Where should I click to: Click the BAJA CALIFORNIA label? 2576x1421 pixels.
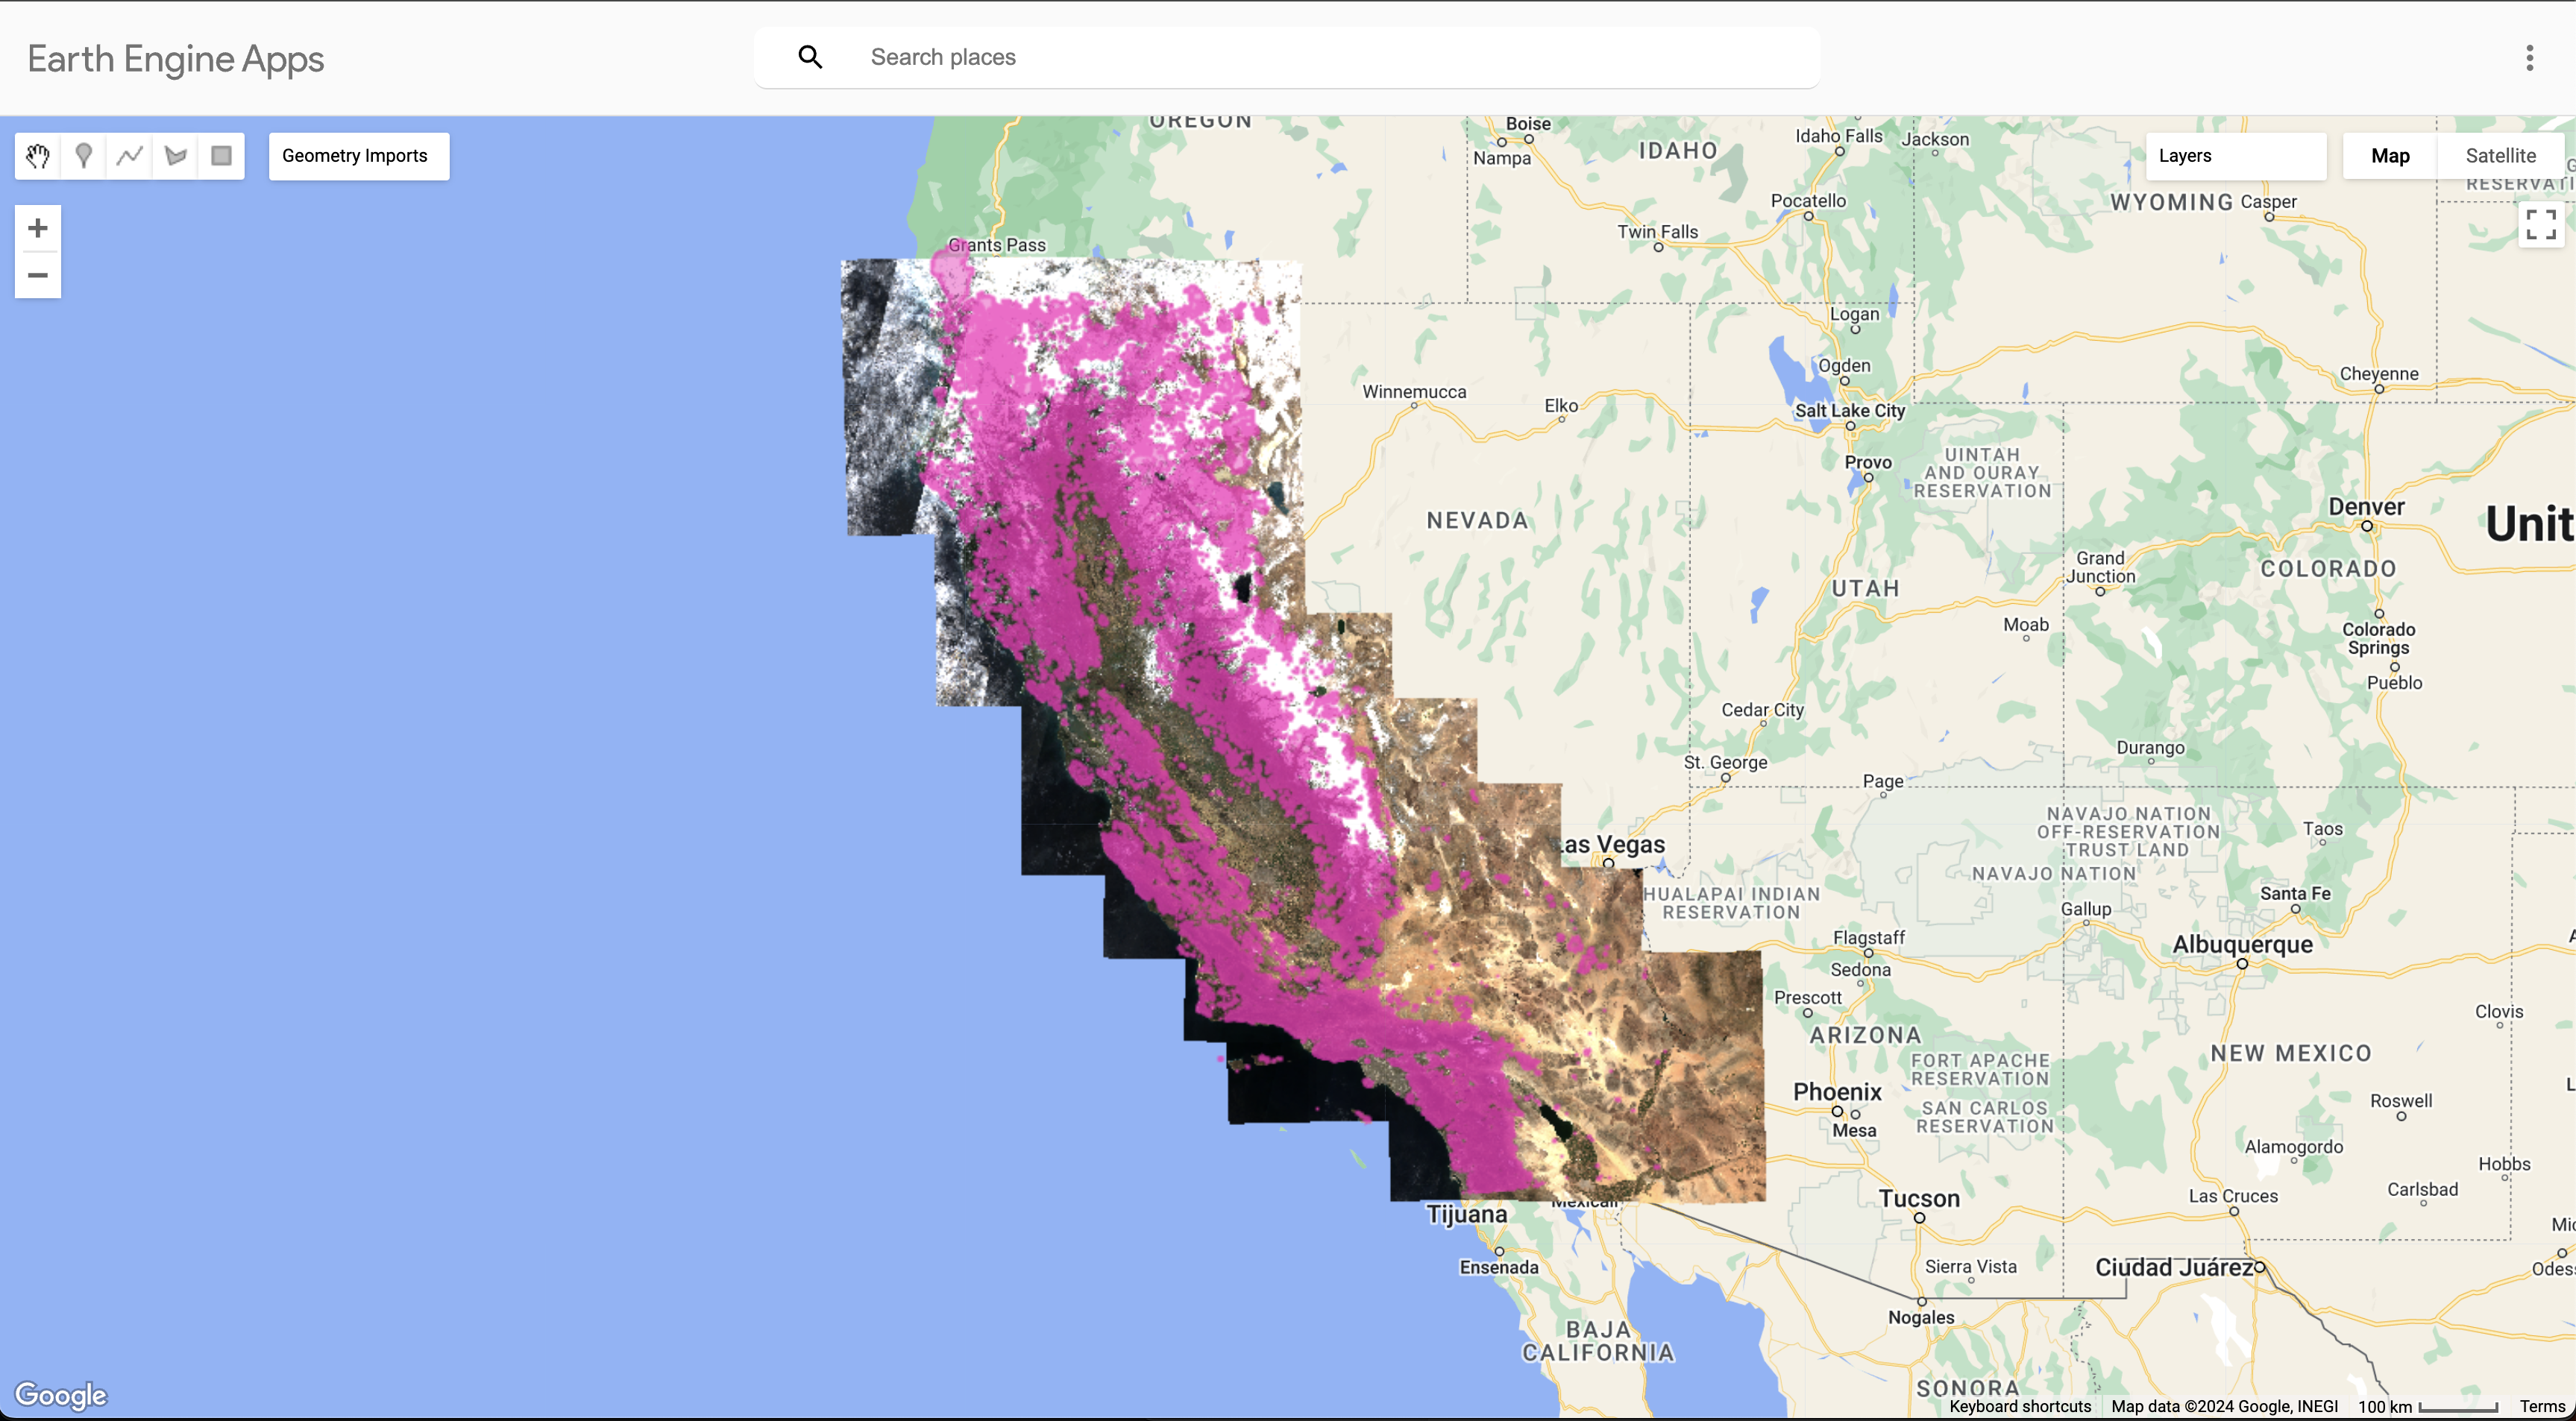click(1598, 1341)
